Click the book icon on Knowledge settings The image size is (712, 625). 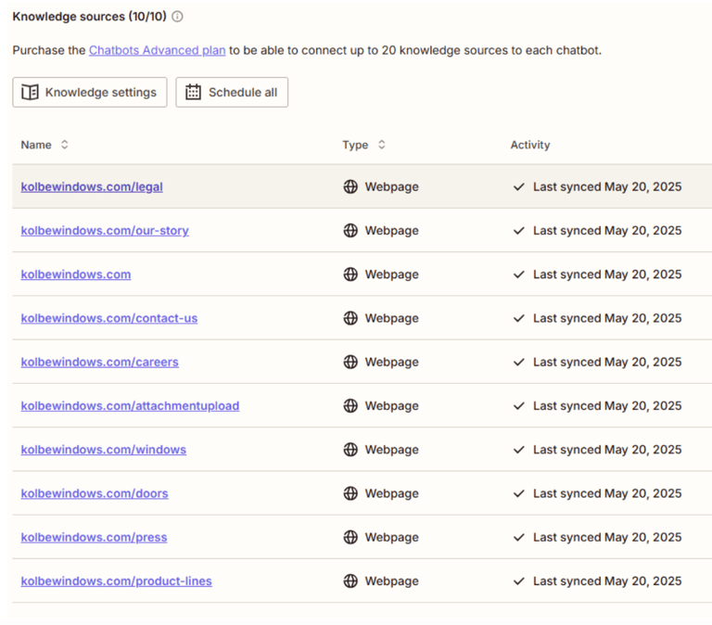[30, 92]
